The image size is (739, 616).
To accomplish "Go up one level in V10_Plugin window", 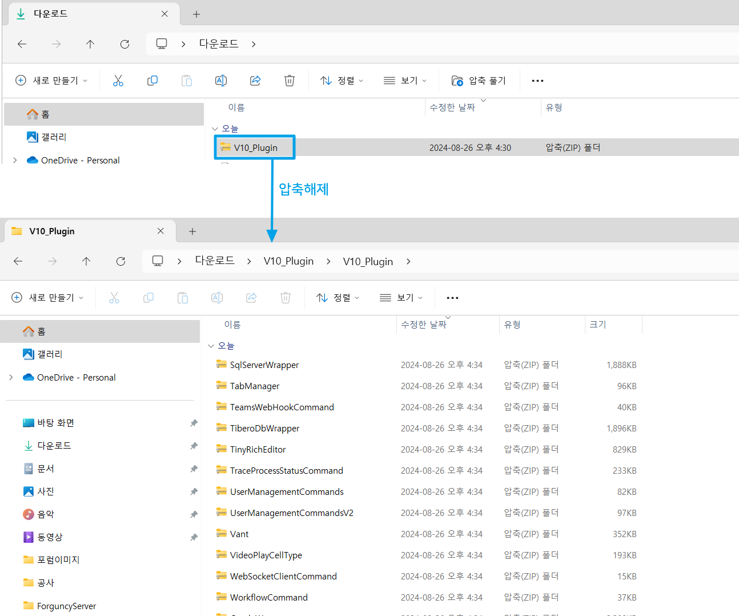I will pos(86,261).
